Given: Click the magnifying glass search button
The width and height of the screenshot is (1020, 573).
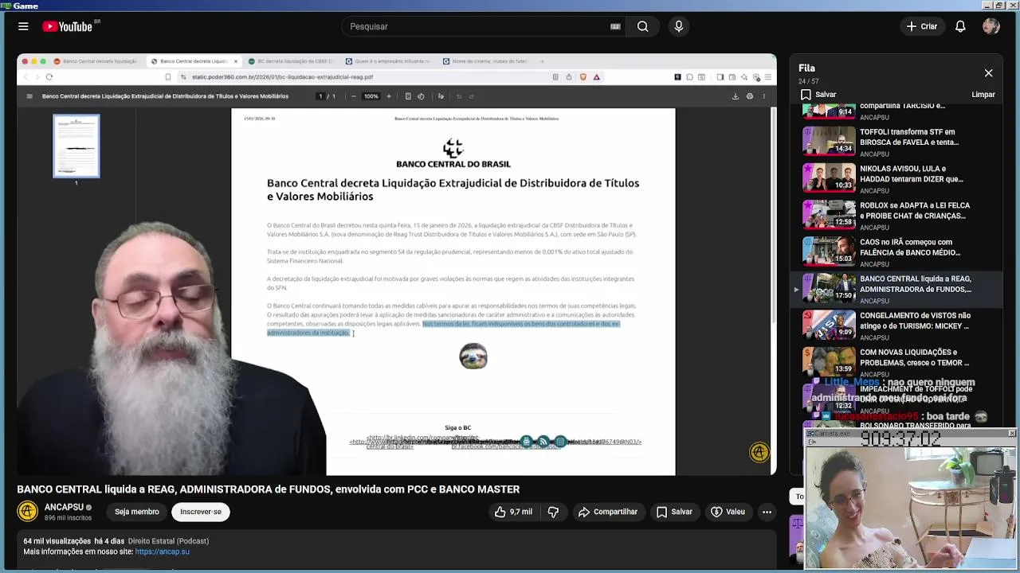Looking at the screenshot, I should pos(642,26).
